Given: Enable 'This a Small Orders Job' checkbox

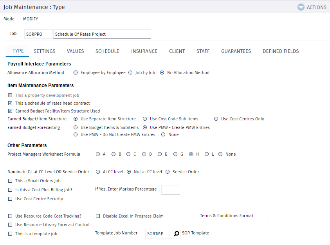Looking at the screenshot, I should coord(10,181).
